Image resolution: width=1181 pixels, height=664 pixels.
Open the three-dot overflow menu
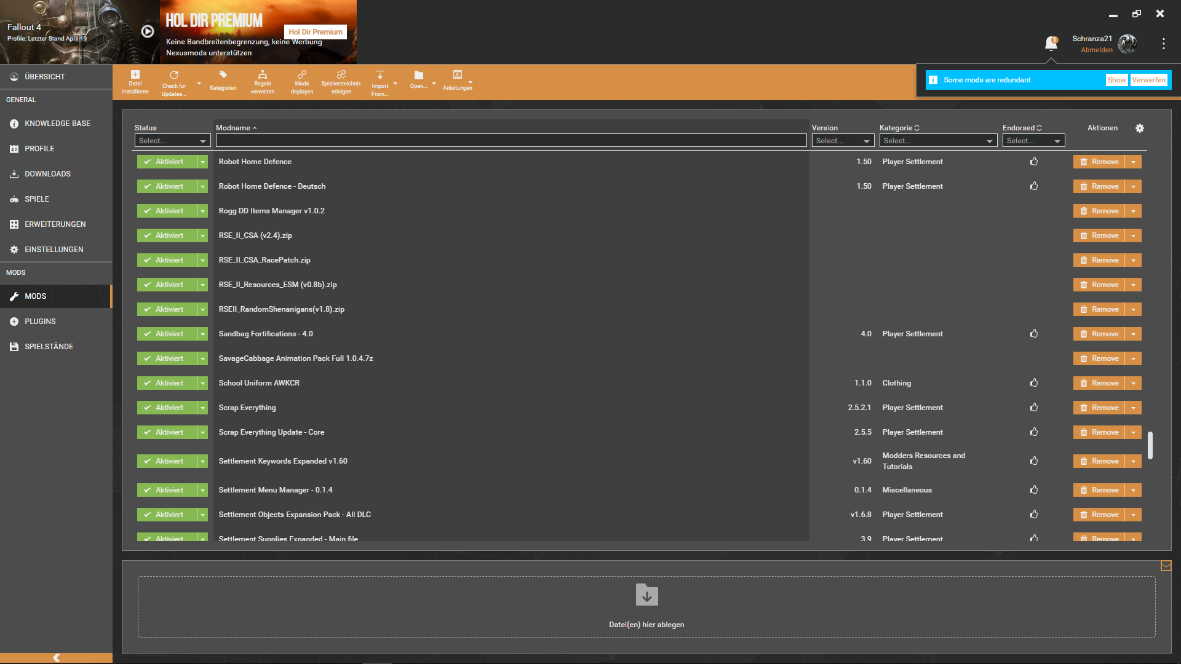tap(1164, 44)
